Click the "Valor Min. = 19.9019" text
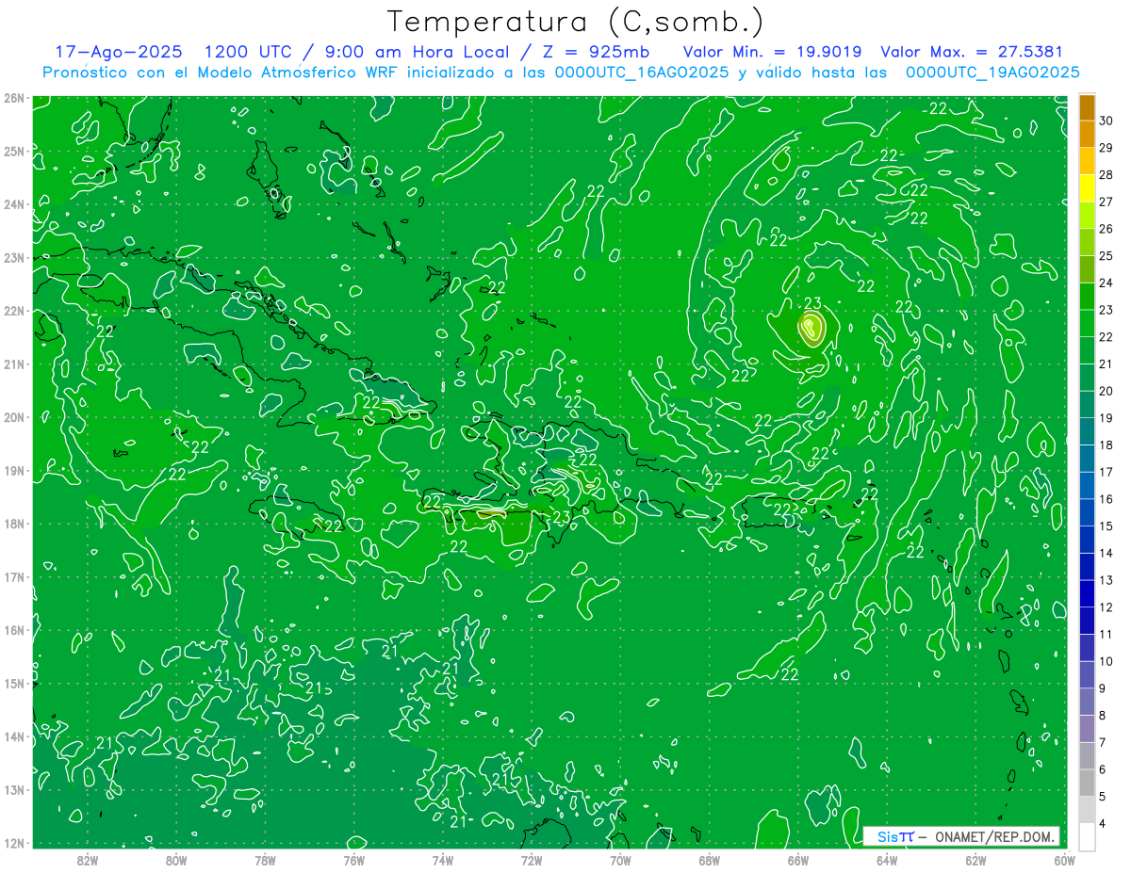 [x=771, y=52]
